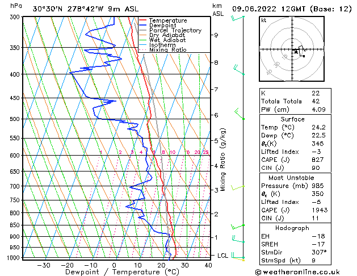The image size is (357, 276).
Task: Click the 'Dewpoint / Temperature (°C)' axis title
Action: (x=122, y=272)
